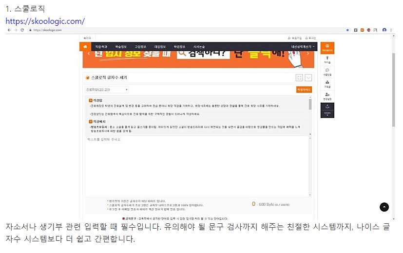Expand the 내신성적계산기 dropdown
This screenshot has height=253, width=403.
point(303,47)
